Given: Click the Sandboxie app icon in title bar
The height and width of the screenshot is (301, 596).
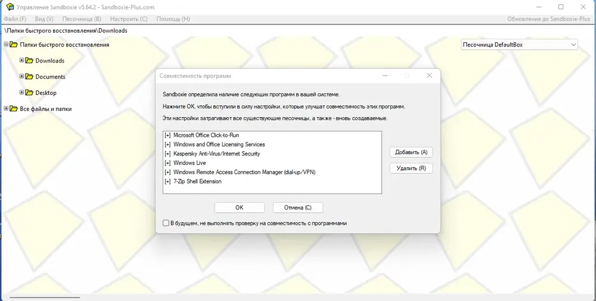Looking at the screenshot, I should [x=10, y=7].
